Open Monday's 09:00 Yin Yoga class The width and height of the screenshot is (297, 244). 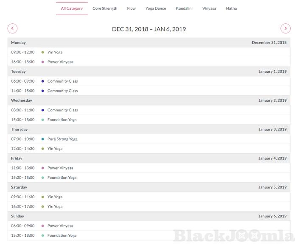click(x=55, y=53)
